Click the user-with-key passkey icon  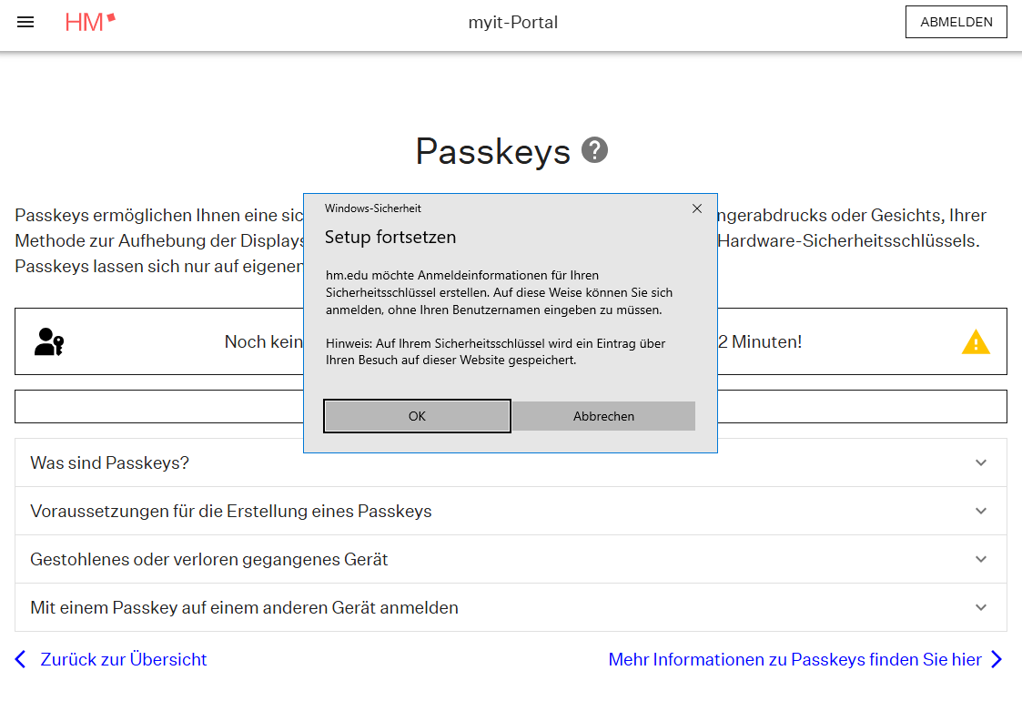[49, 341]
